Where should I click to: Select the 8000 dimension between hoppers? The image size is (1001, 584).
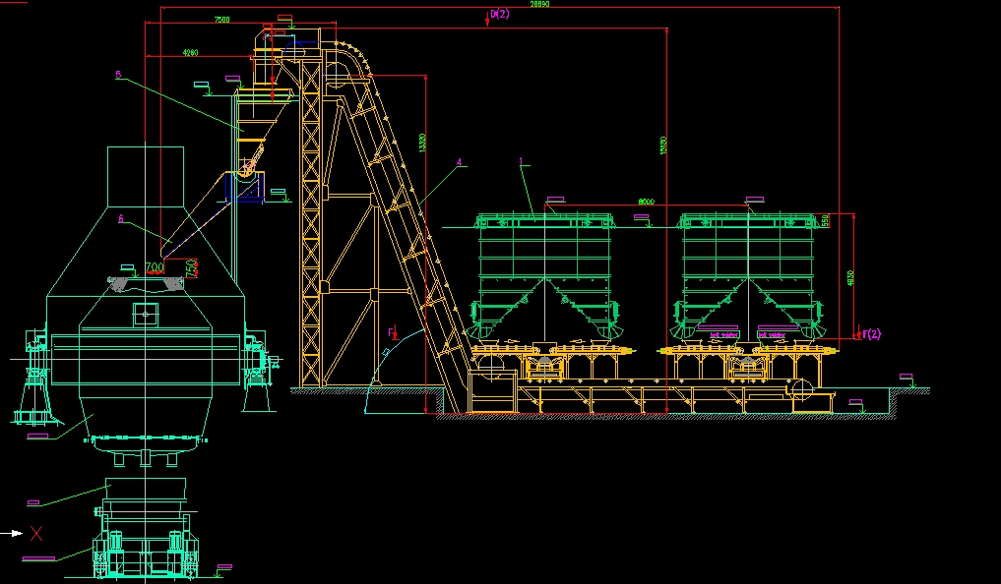pyautogui.click(x=646, y=201)
